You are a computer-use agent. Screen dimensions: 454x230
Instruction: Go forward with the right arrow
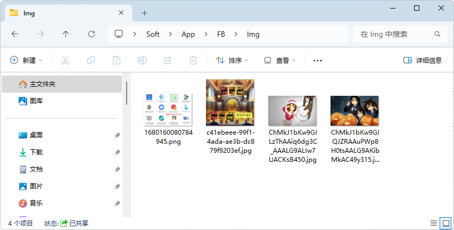[40, 34]
